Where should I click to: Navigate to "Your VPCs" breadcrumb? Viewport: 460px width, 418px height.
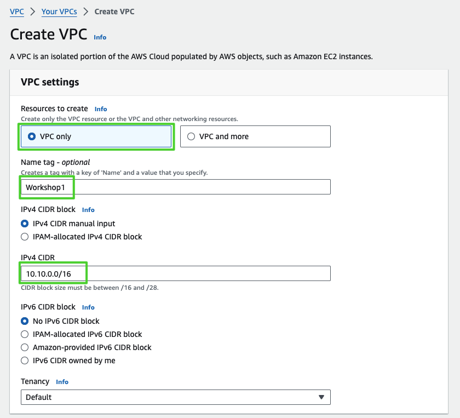[59, 11]
